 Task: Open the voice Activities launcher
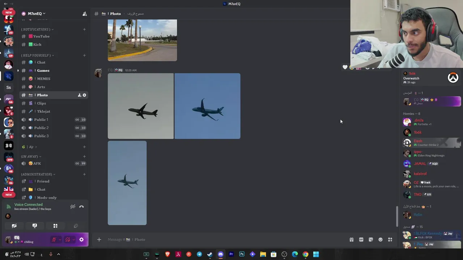tap(55, 226)
